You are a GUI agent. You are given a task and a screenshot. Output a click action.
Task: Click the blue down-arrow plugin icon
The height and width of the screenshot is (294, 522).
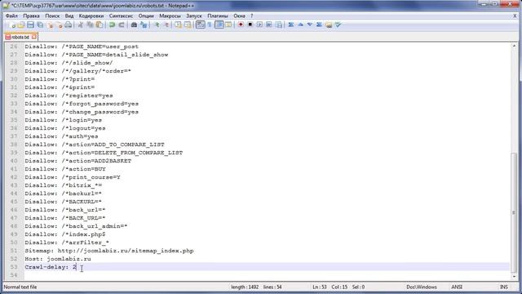[310, 25]
